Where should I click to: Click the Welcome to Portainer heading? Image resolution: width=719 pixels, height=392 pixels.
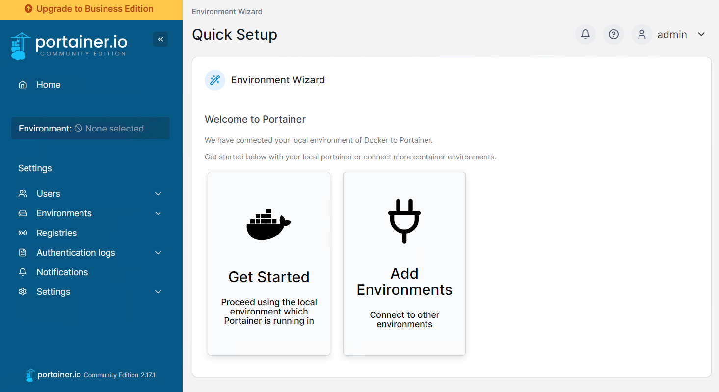tap(255, 119)
